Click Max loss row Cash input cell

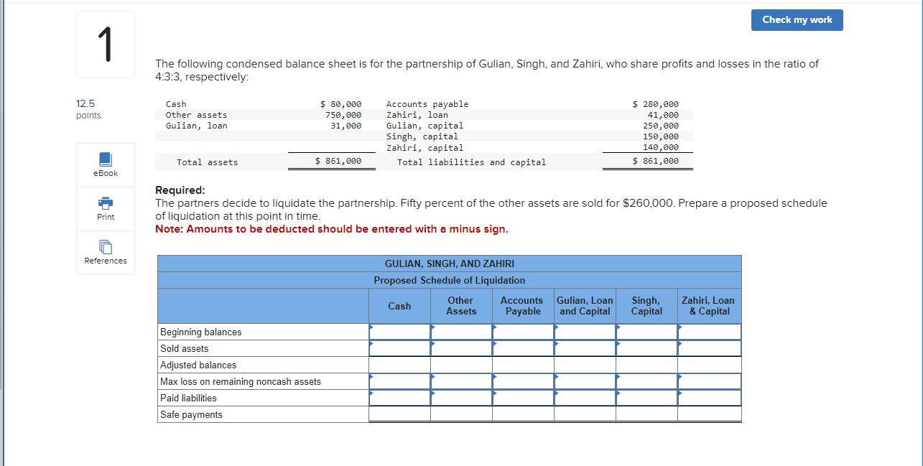click(x=399, y=381)
